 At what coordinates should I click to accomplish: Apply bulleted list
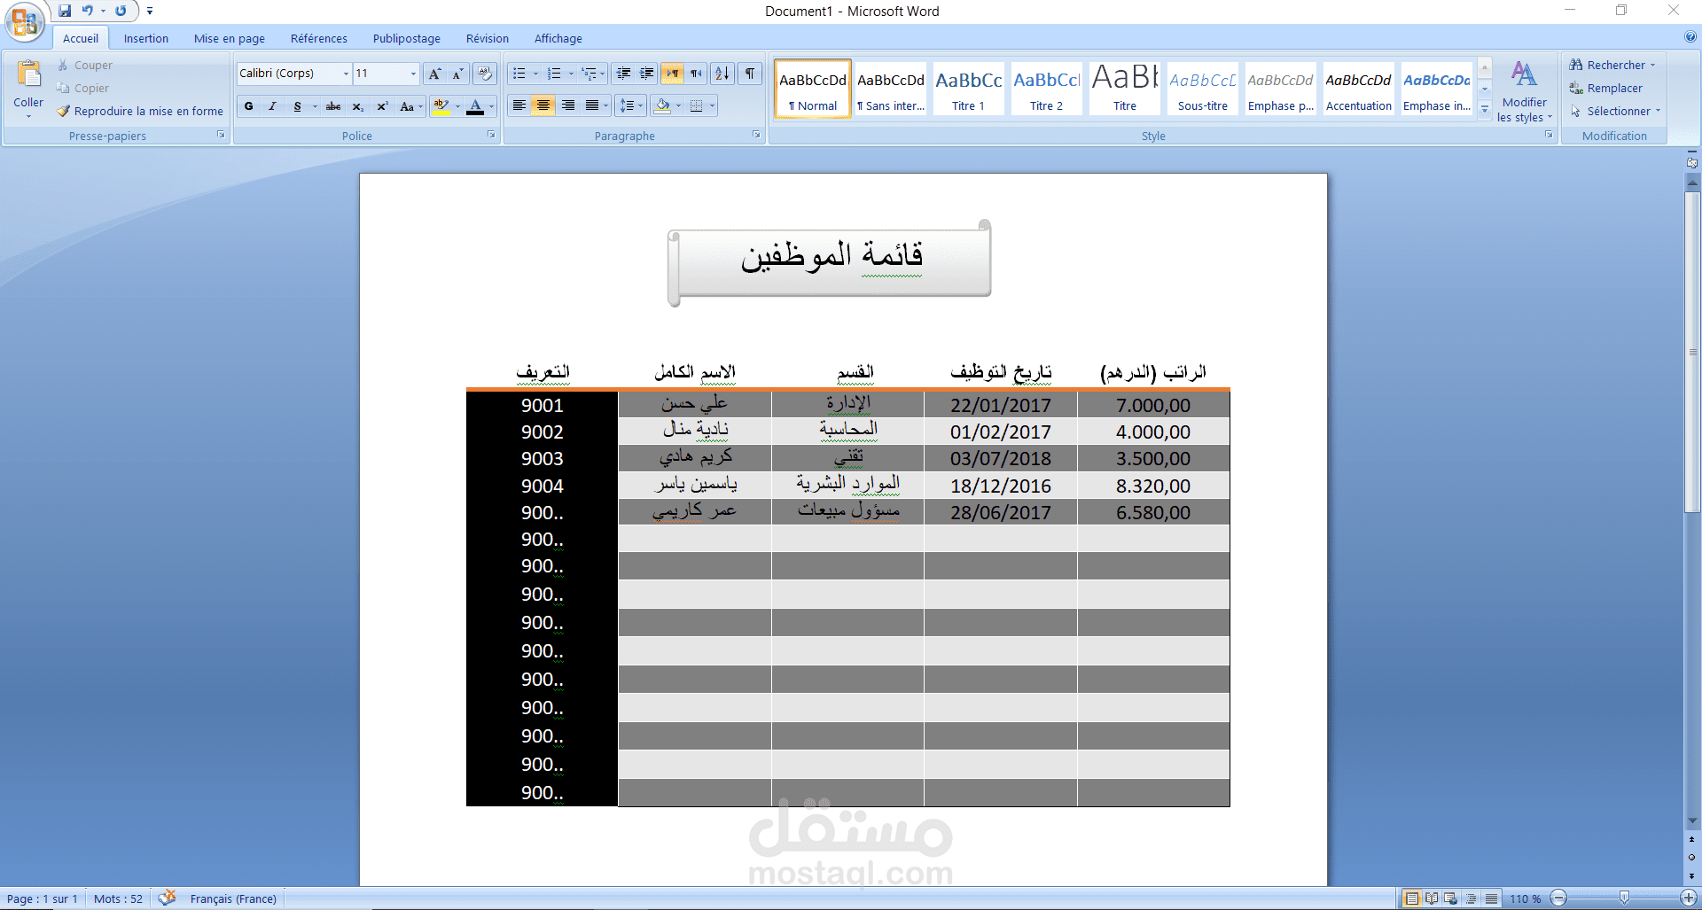tap(519, 74)
